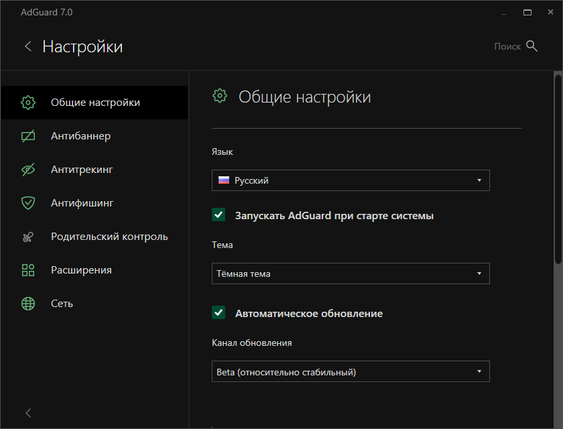Click the back arrow next to Настройки
Image resolution: width=563 pixels, height=429 pixels.
pos(28,46)
